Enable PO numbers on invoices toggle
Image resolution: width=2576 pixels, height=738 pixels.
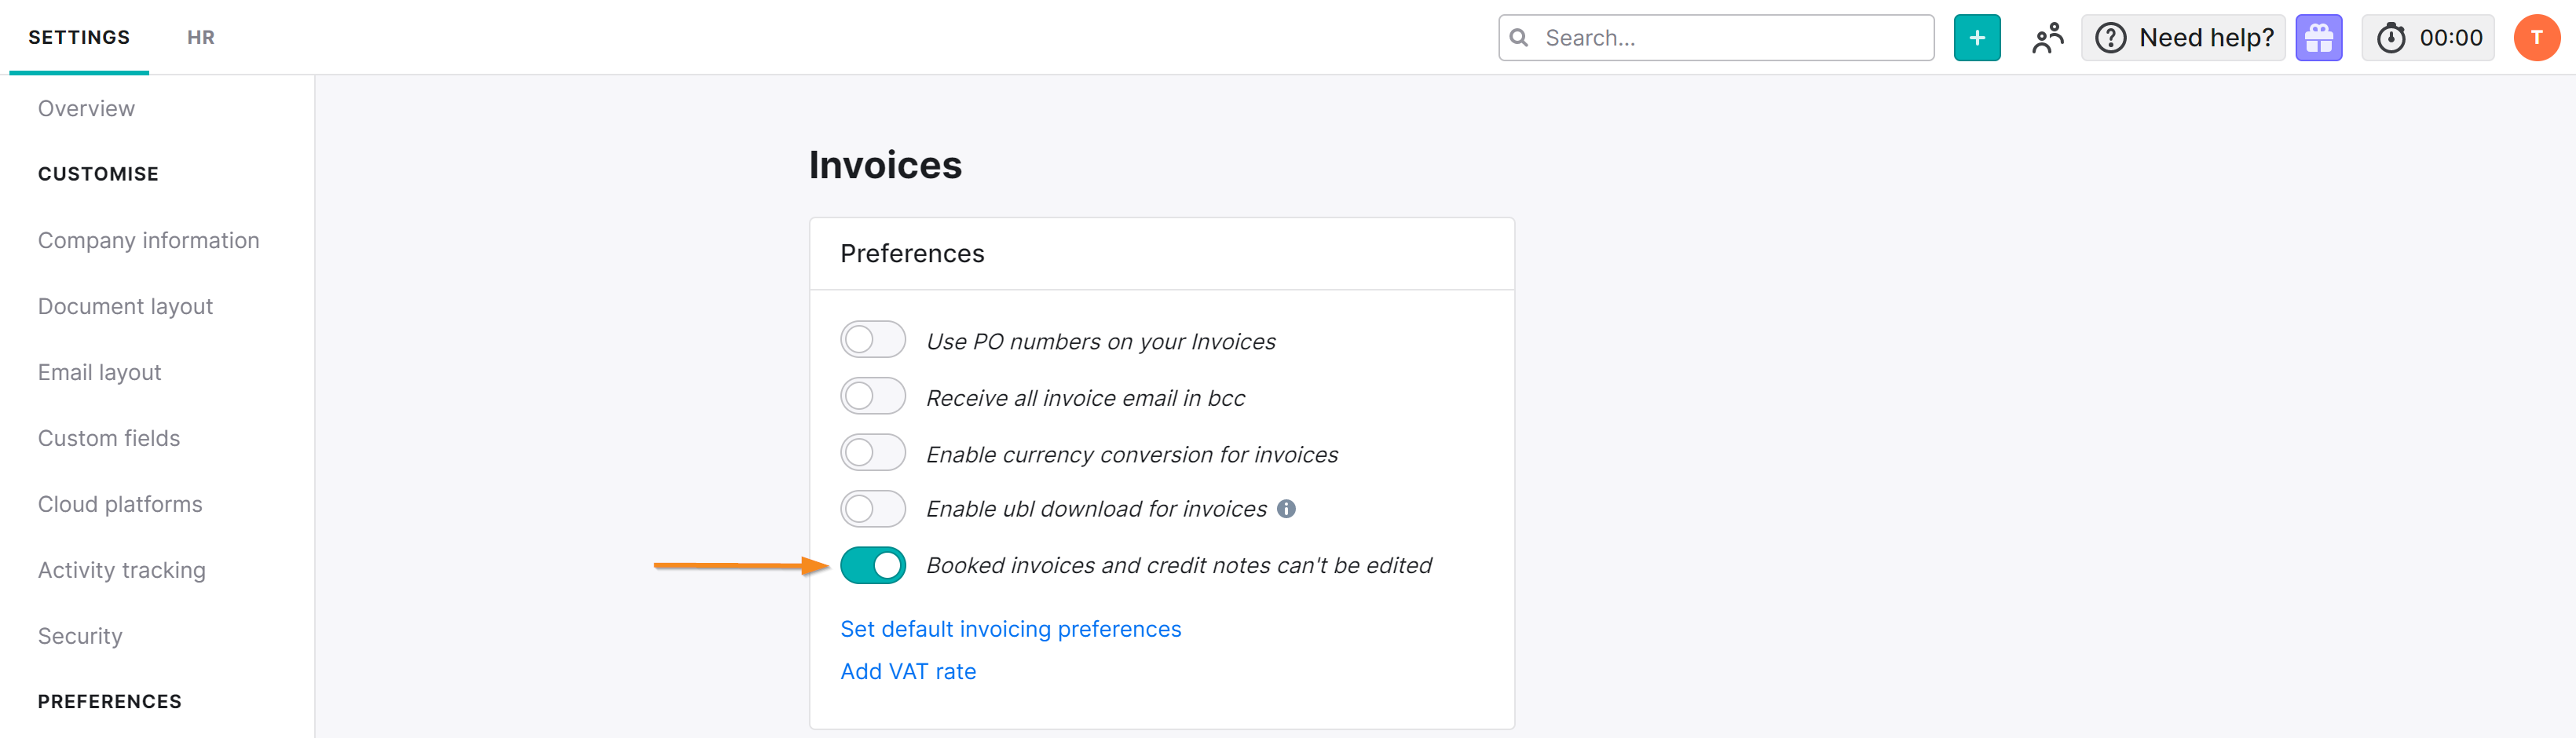872,340
